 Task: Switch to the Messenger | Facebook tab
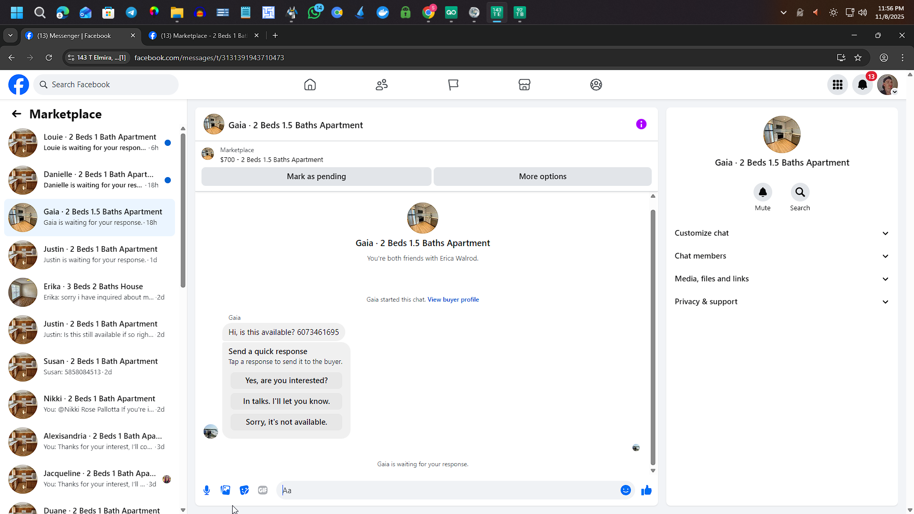(x=80, y=35)
